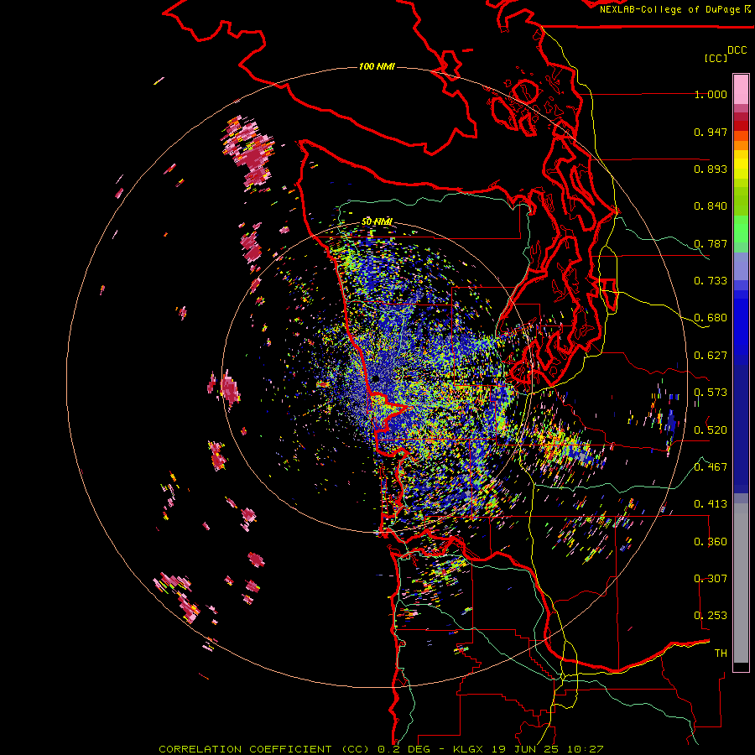Select the 0.733 scale value
Screen dimensions: 755x755
tap(711, 281)
